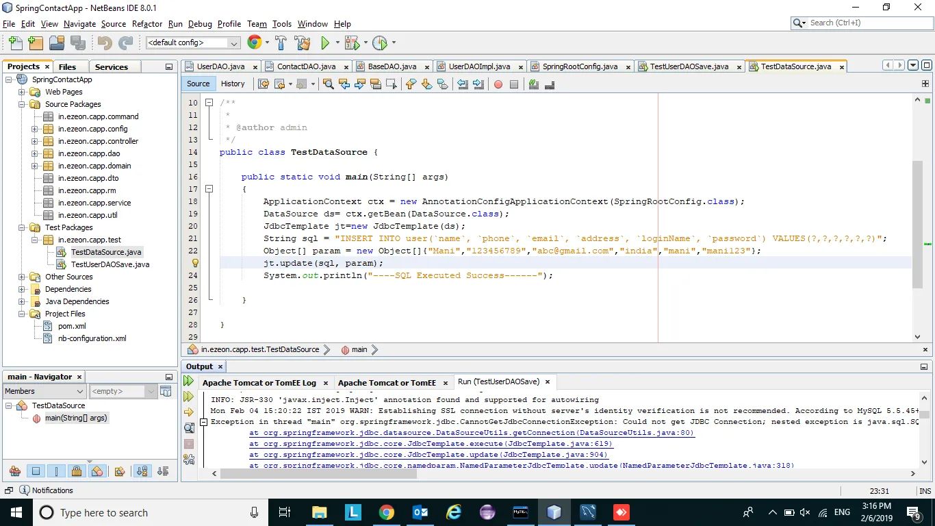Click the Run Project green play icon

pyautogui.click(x=326, y=43)
